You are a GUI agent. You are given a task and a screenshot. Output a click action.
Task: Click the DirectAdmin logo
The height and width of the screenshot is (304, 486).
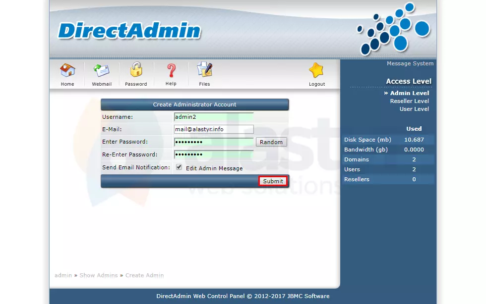click(129, 31)
